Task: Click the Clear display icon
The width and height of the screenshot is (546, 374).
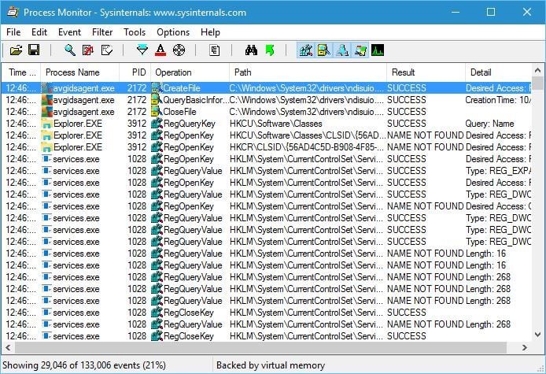Action: 106,50
